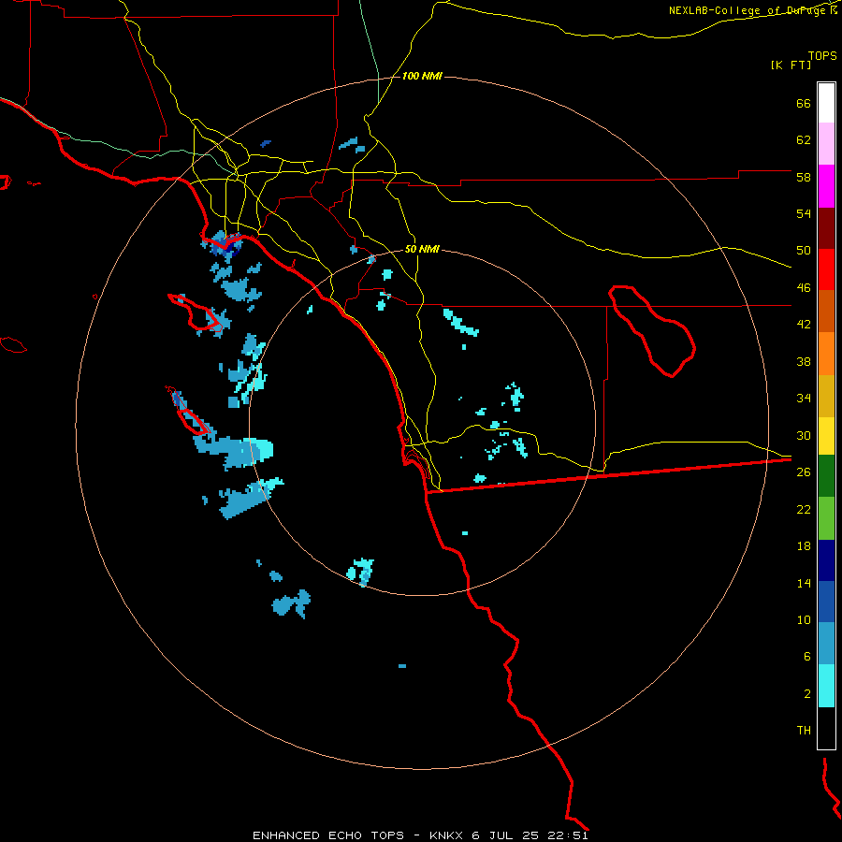Click the white 66 kft color swatch
Viewport: 842px width, 842px height.
point(826,103)
